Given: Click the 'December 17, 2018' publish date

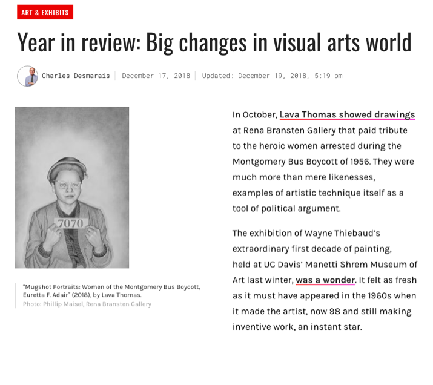Looking at the screenshot, I should coord(156,76).
